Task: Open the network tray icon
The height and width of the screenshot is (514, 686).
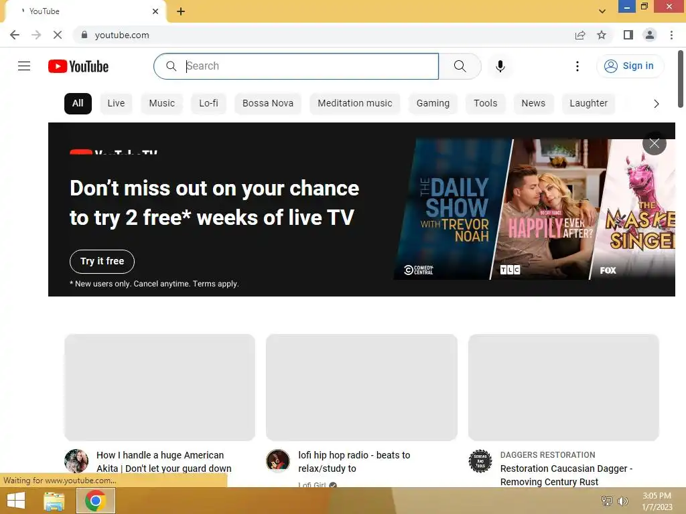Action: coord(607,501)
